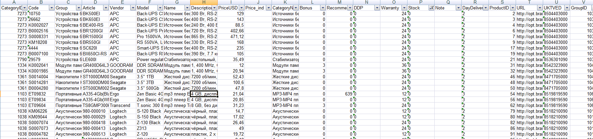This screenshot has width=593, height=139.
Task: Open the URL column filter dropdown
Action: (x=540, y=8)
